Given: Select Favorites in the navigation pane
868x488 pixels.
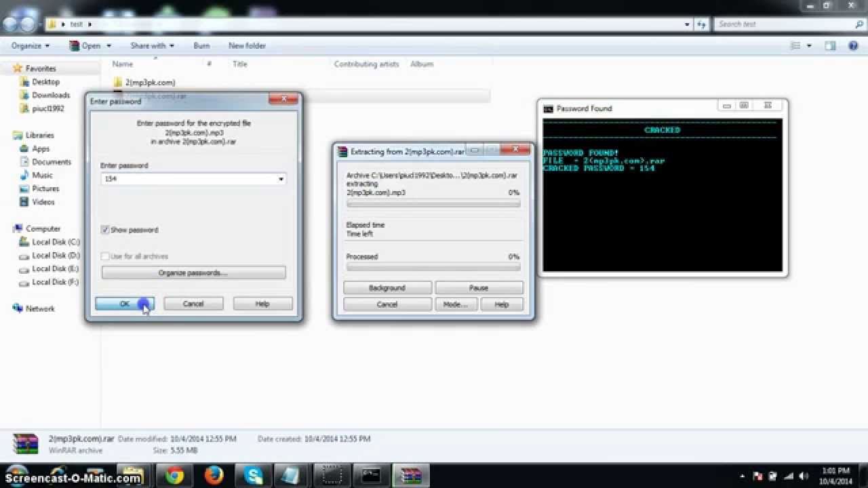Looking at the screenshot, I should coord(41,68).
